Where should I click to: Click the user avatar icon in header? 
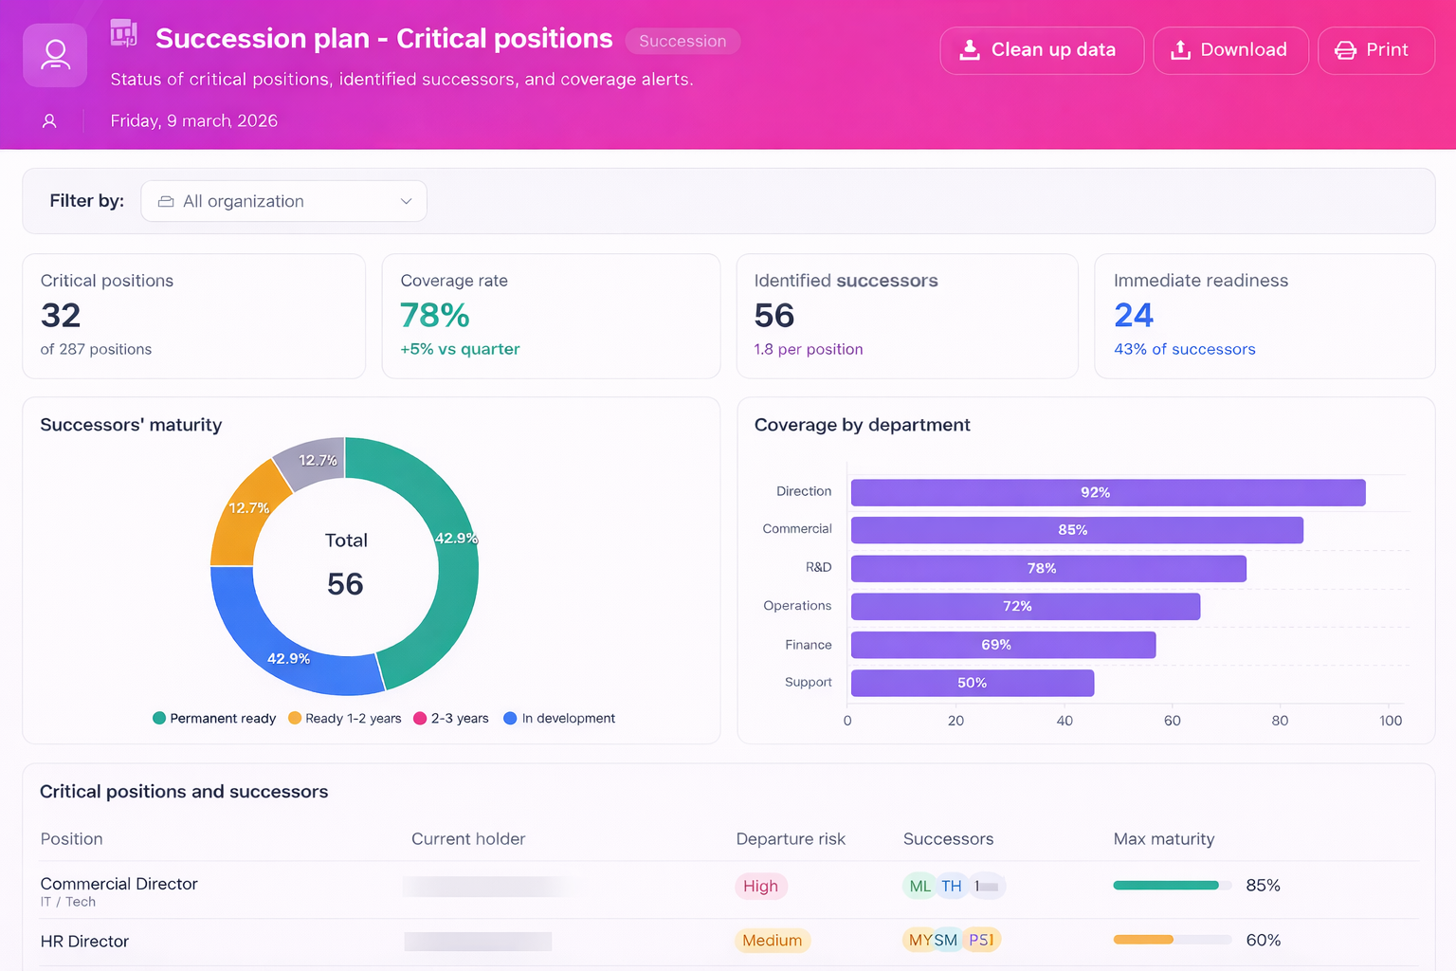(55, 55)
